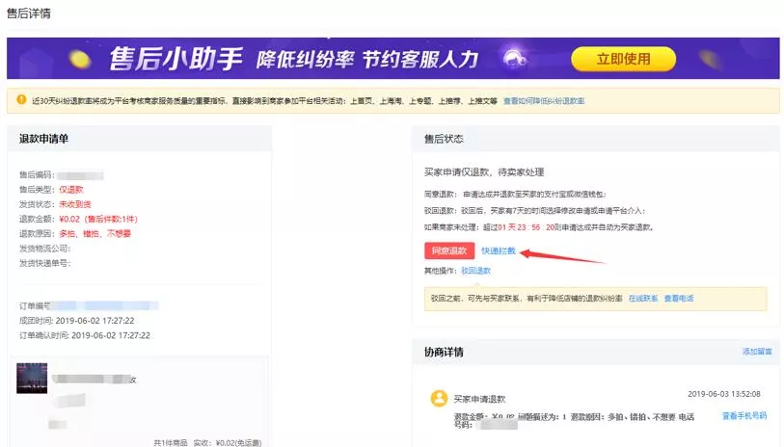Open 在线联系 to contact the buyer

tap(643, 299)
